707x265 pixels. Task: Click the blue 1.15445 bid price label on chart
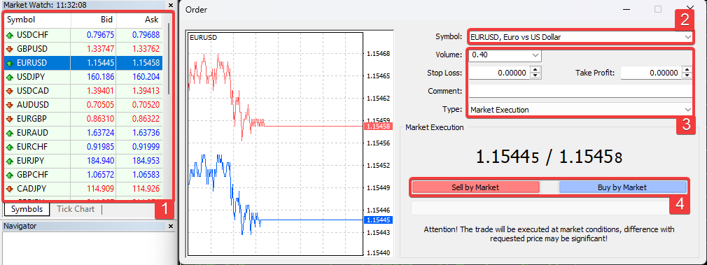[x=378, y=220]
